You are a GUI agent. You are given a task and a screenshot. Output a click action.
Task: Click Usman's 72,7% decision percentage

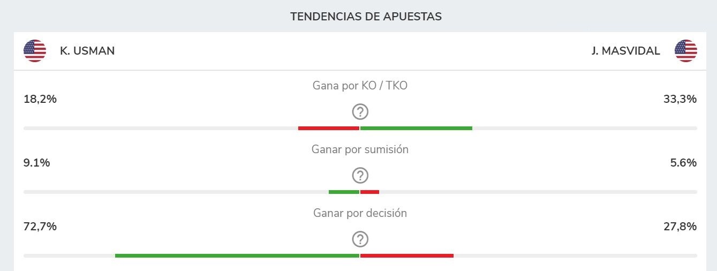[40, 227]
